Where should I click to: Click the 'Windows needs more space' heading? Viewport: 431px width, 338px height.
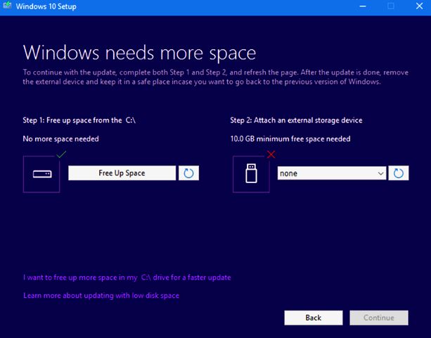click(140, 53)
